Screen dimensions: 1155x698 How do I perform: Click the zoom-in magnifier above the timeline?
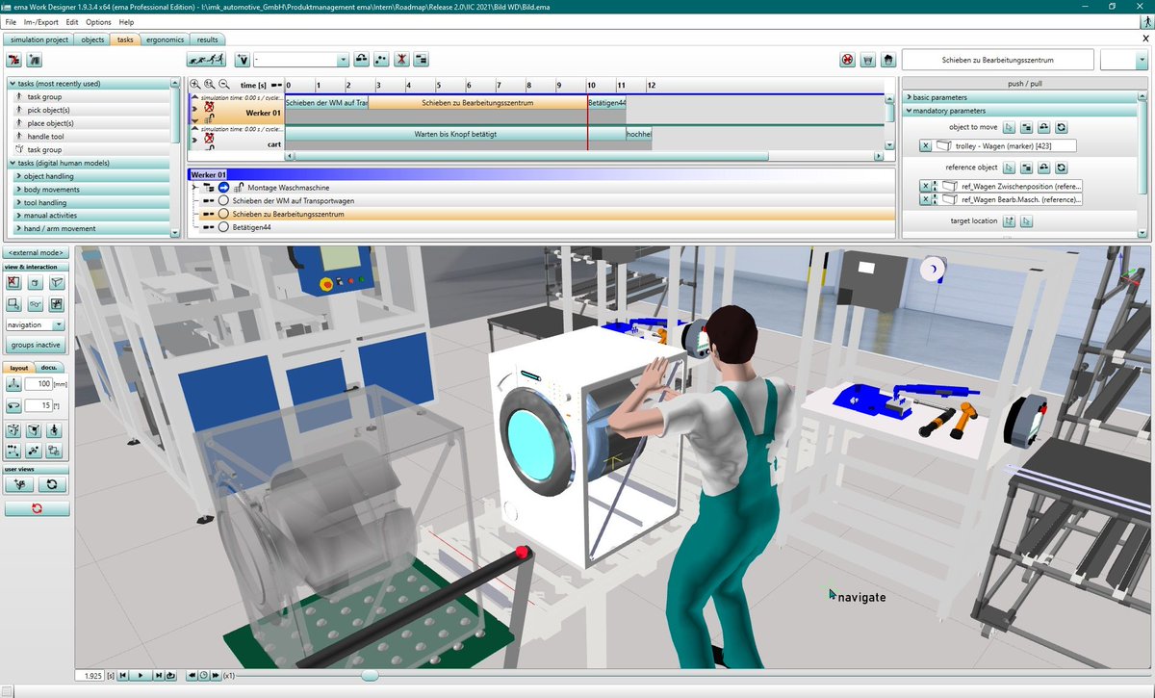pyautogui.click(x=194, y=84)
